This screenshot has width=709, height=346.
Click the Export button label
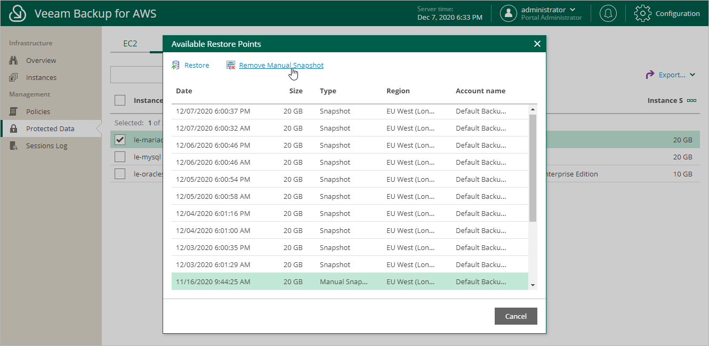coord(672,75)
